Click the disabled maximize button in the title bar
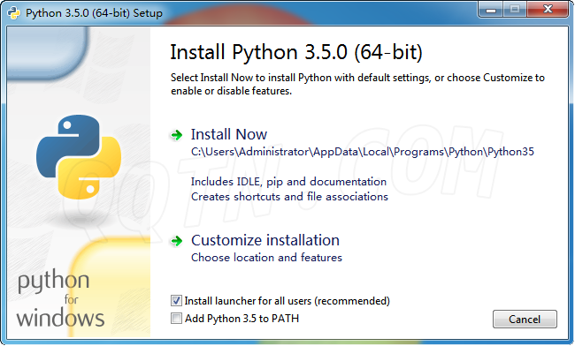 click(515, 9)
